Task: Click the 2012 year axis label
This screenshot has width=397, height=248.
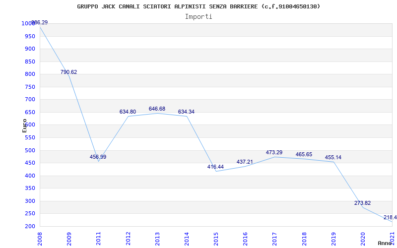Action: (x=128, y=239)
